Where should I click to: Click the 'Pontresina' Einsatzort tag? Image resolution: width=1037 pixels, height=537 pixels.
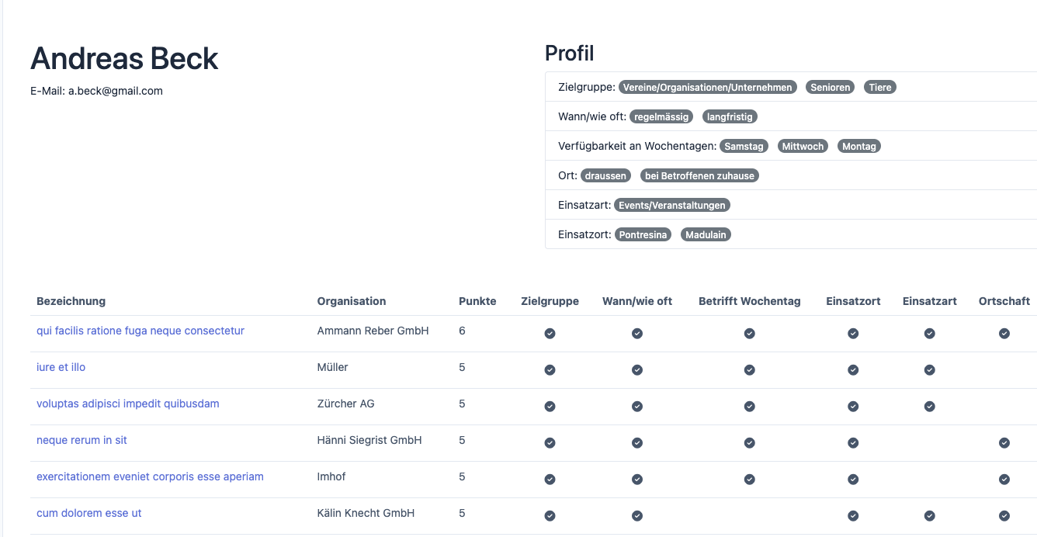pyautogui.click(x=643, y=235)
